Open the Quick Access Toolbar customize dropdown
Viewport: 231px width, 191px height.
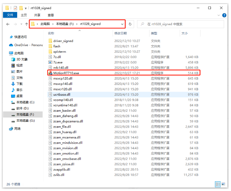click(25, 8)
